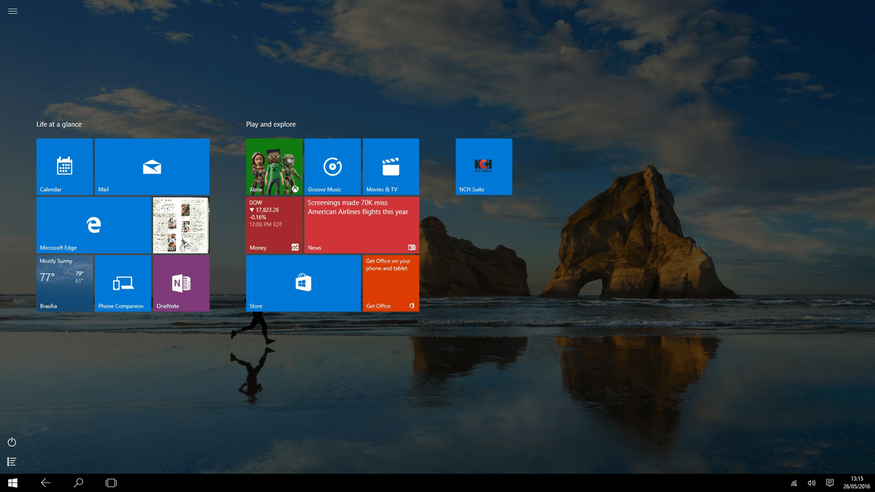This screenshot has width=875, height=492.
Task: Open the Windows Store tile
Action: click(x=303, y=283)
